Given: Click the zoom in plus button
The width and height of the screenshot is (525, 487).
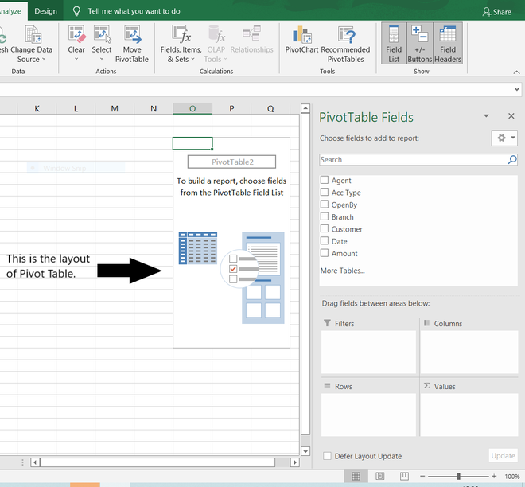Looking at the screenshot, I should pyautogui.click(x=494, y=476).
